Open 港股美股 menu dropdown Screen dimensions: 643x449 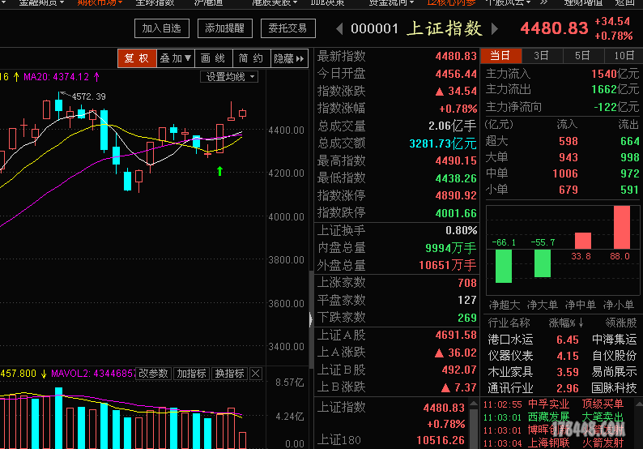[275, 3]
